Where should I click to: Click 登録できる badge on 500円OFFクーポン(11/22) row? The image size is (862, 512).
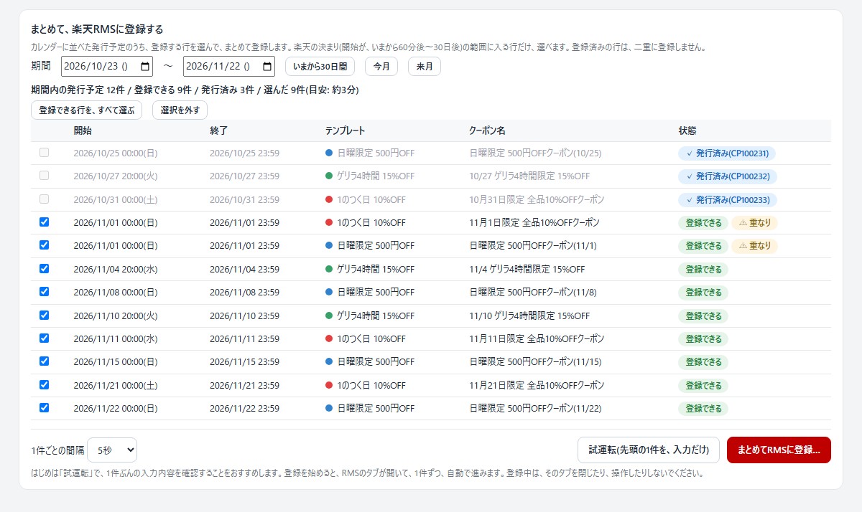703,409
